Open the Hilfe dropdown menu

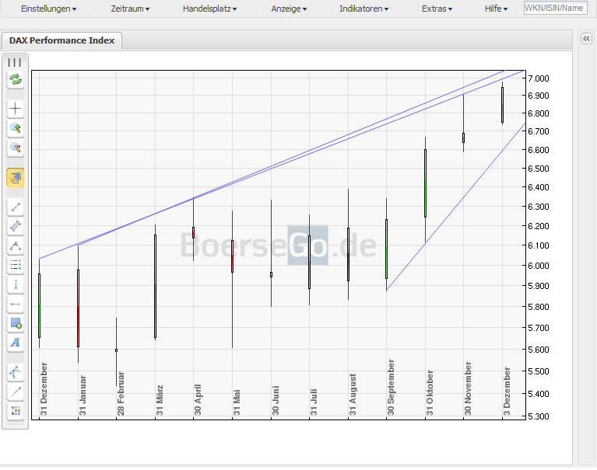pos(496,9)
